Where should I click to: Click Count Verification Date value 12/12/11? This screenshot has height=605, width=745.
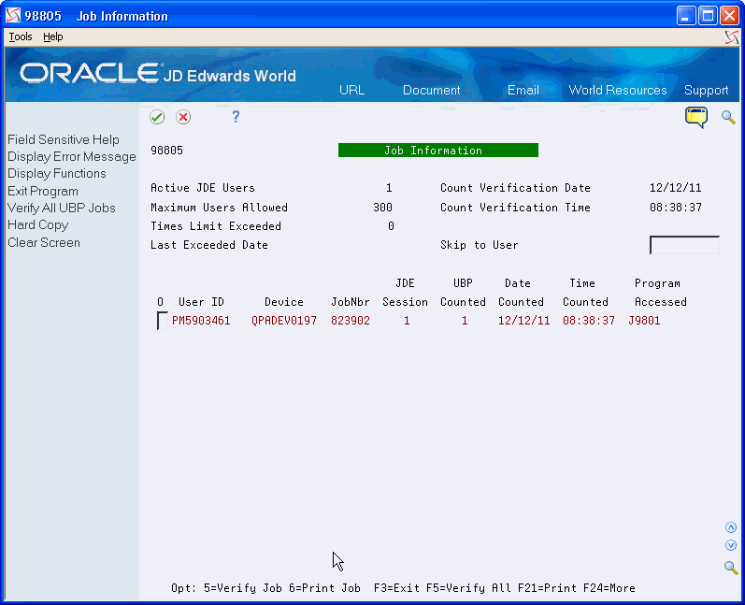click(675, 188)
